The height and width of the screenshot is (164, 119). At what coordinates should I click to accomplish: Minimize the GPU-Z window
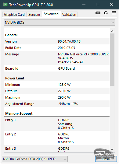[84, 5]
